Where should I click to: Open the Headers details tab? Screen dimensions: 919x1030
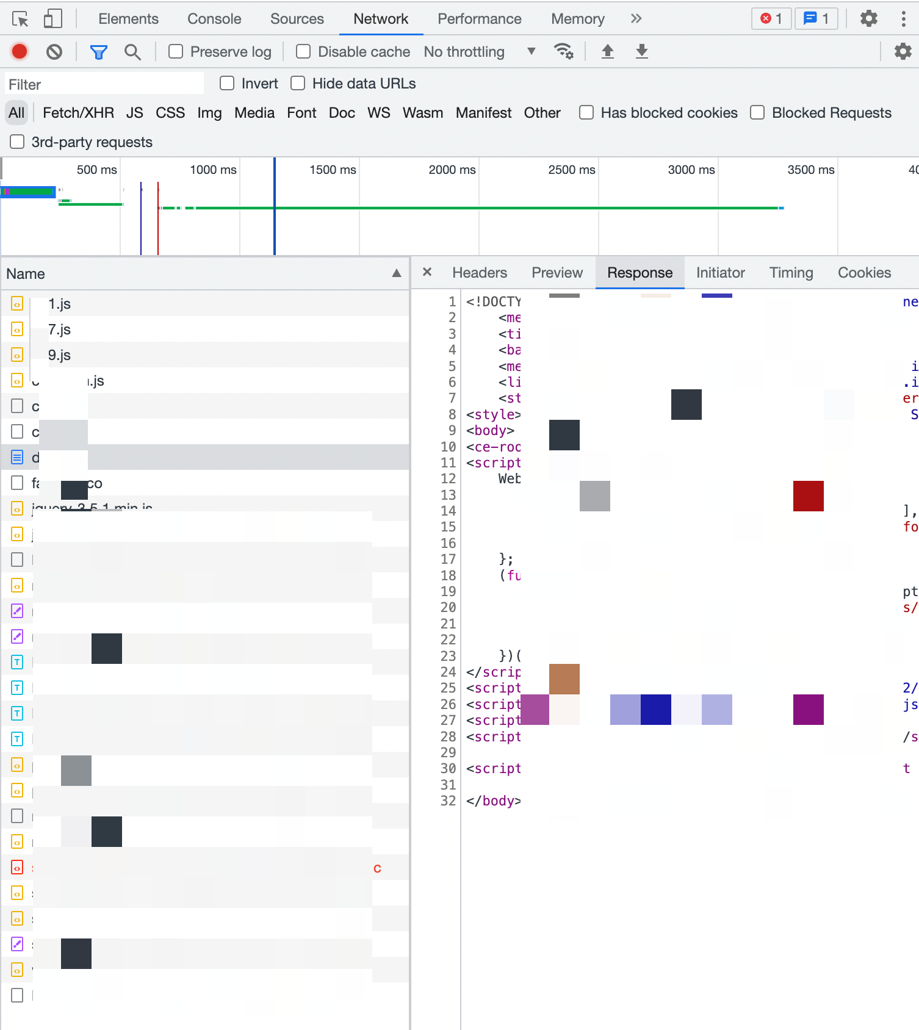(480, 273)
